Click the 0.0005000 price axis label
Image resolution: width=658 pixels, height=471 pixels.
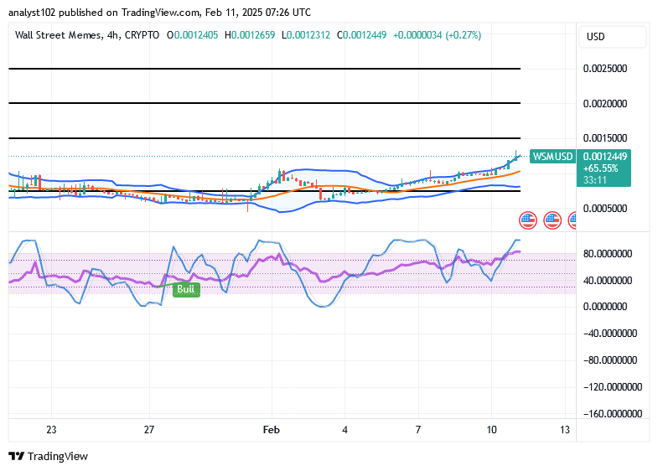[x=605, y=209]
